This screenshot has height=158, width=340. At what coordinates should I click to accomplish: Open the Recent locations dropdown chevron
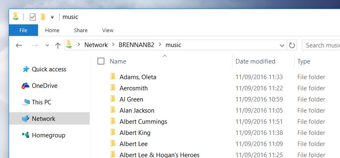(x=47, y=45)
